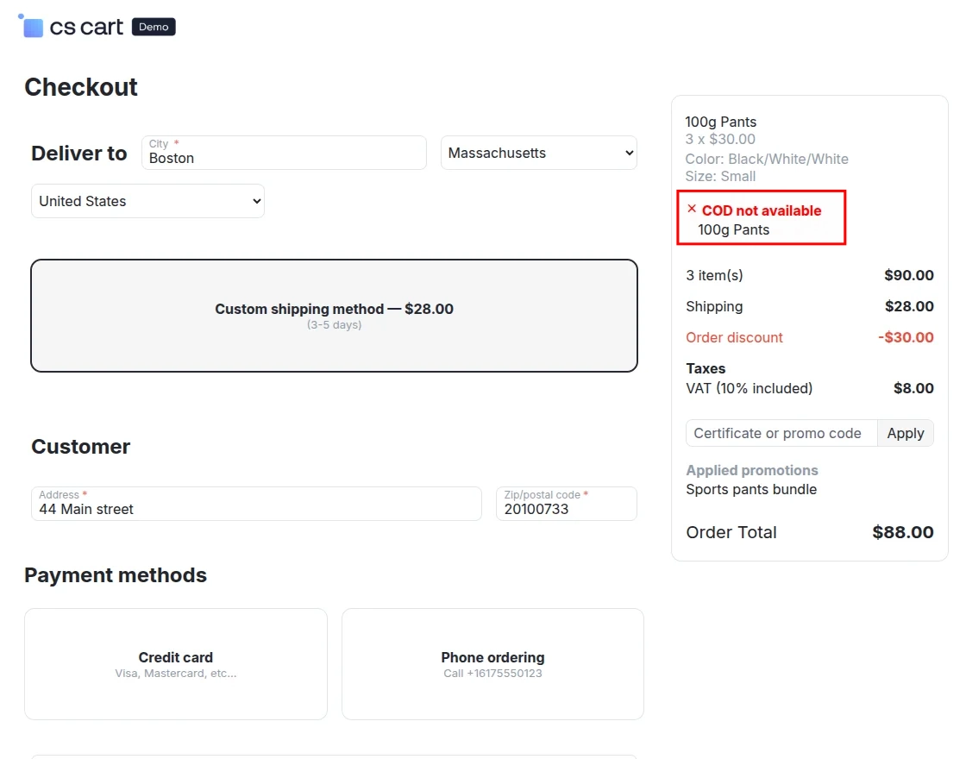Click the COD not available warning title
Image resolution: width=966 pixels, height=759 pixels.
click(x=762, y=210)
